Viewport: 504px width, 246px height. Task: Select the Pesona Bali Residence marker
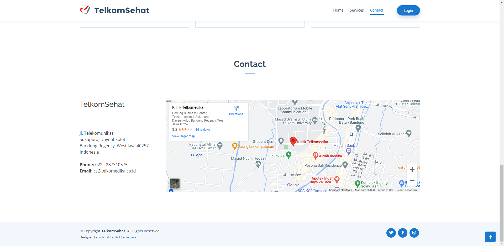pos(345,165)
